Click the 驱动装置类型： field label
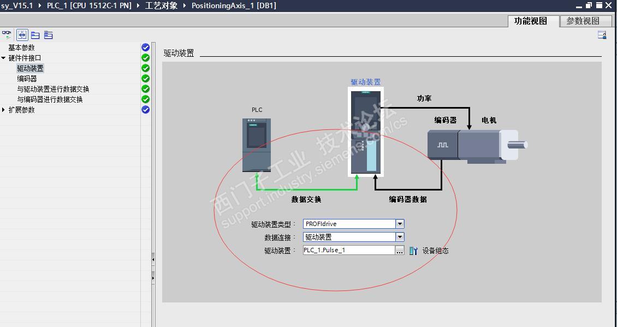 pyautogui.click(x=274, y=224)
